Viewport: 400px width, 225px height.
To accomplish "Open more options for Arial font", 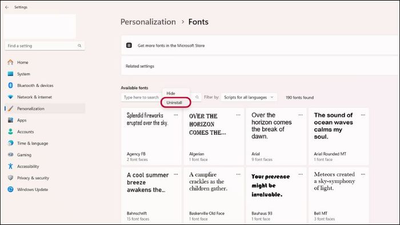I will [301, 115].
